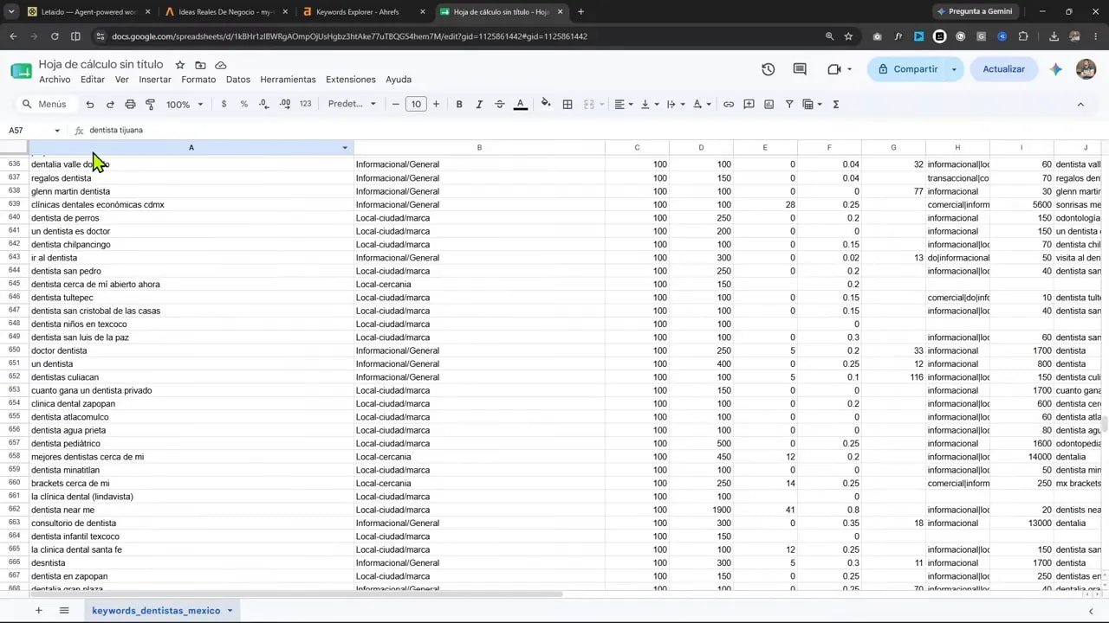Open the all sheets list icon
The width and height of the screenshot is (1109, 623).
(x=64, y=610)
